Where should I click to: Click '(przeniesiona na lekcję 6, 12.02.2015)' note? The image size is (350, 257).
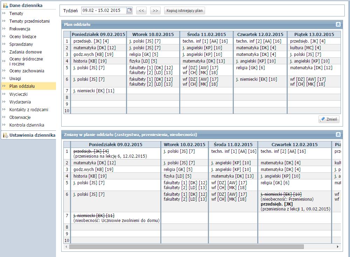(x=110, y=156)
